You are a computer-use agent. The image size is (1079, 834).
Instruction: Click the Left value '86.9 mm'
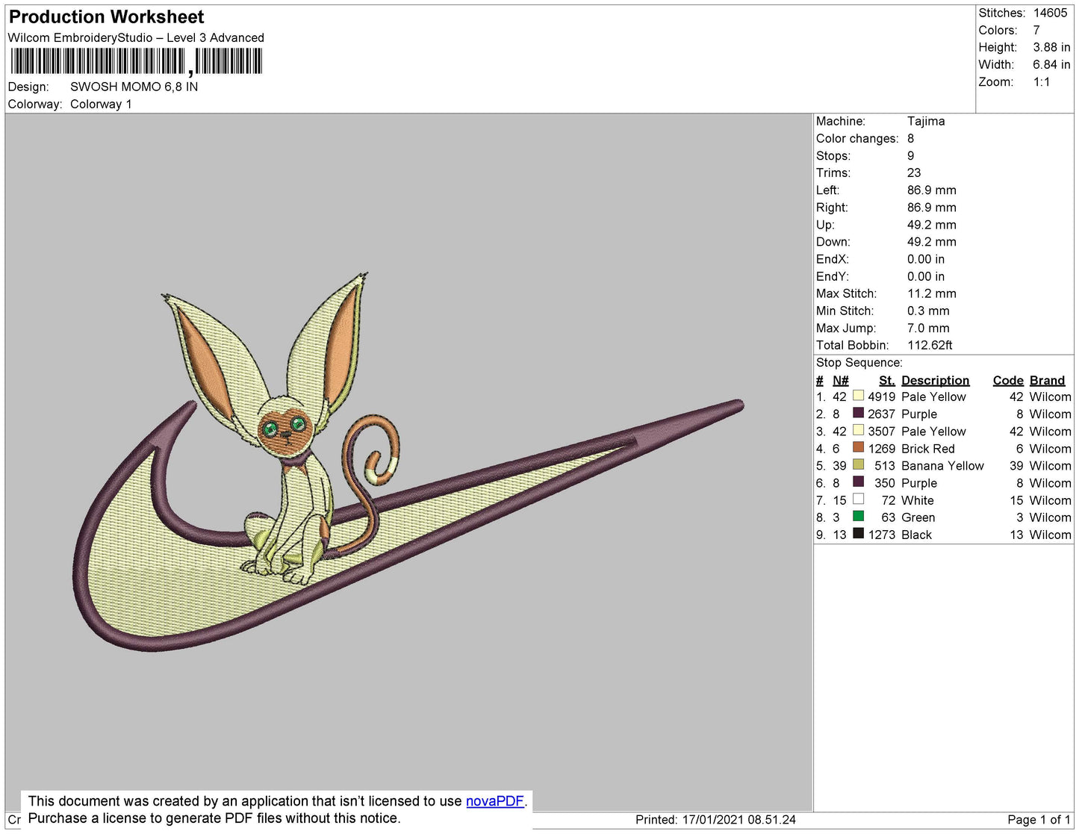tap(931, 190)
